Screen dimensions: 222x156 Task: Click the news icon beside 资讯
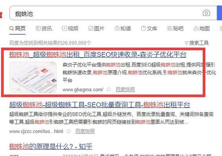coord(38,28)
